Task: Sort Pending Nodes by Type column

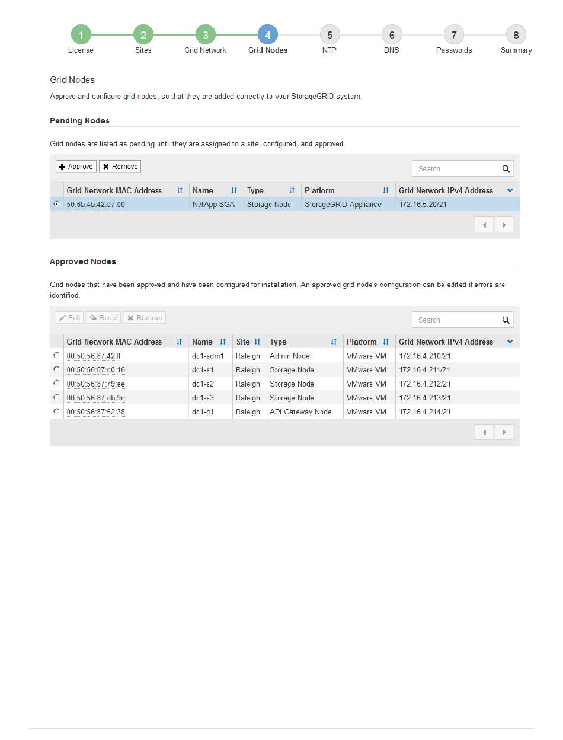Action: (292, 190)
